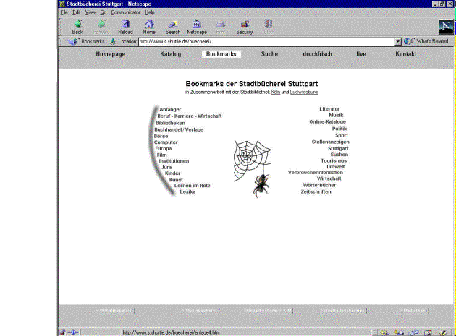Switch to the Katalog tab
Viewport: 456px width, 336px height.
171,54
